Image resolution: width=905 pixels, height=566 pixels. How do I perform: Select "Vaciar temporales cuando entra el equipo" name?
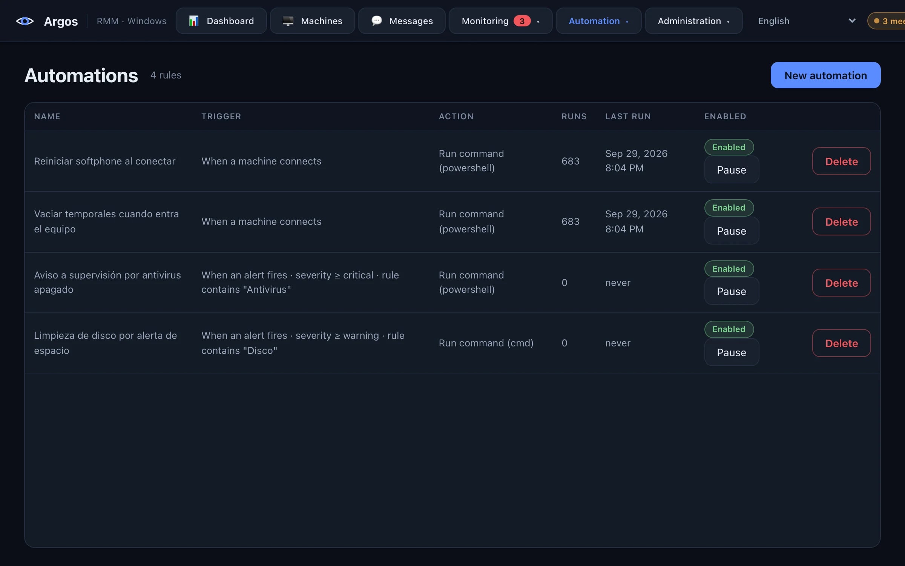pos(106,221)
